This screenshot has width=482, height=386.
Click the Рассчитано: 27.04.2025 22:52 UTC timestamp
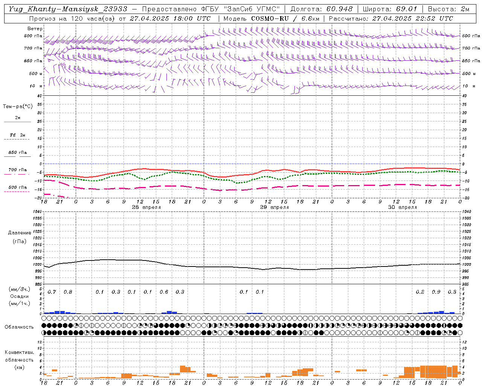tap(391, 18)
